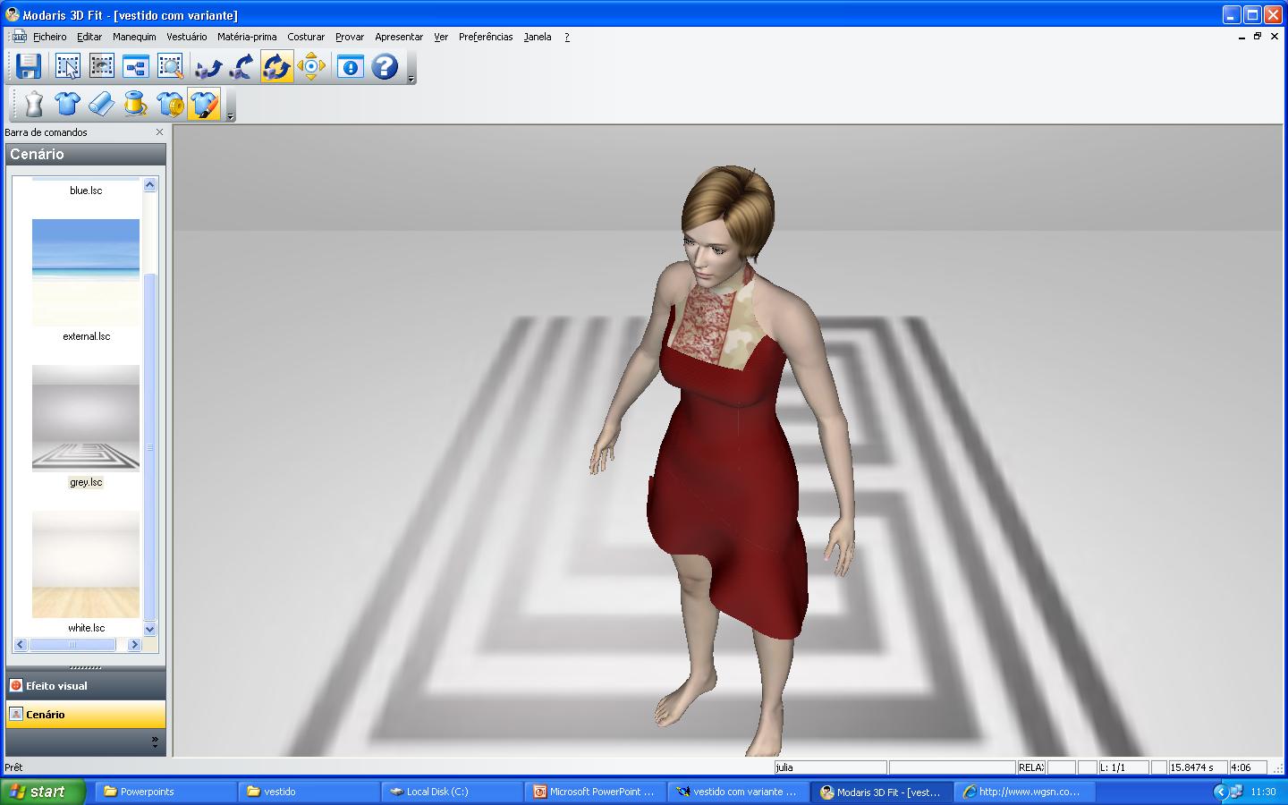Image resolution: width=1288 pixels, height=805 pixels.
Task: Open the Matéria-prima menu
Action: click(x=247, y=37)
